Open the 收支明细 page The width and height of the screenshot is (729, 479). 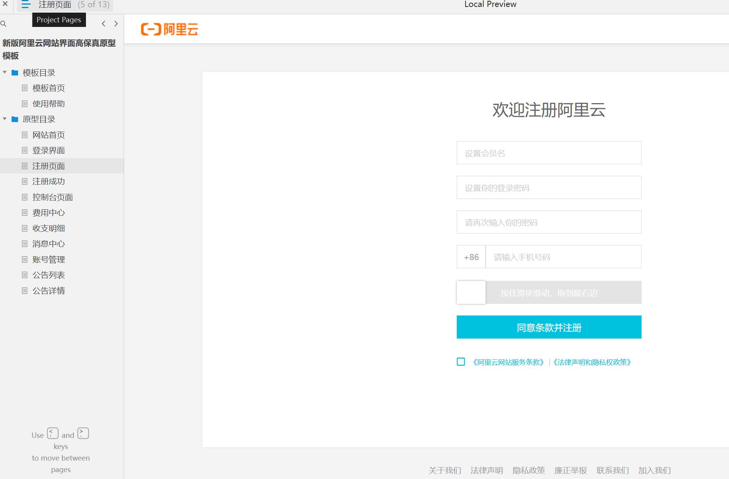tap(49, 228)
